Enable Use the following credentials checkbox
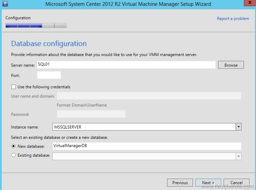Image resolution: width=256 pixels, height=190 pixels. pyautogui.click(x=14, y=87)
